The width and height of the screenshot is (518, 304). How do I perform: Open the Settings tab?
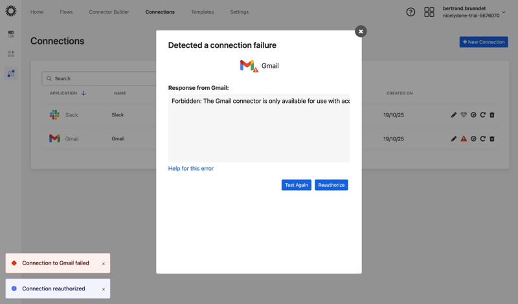pos(240,12)
